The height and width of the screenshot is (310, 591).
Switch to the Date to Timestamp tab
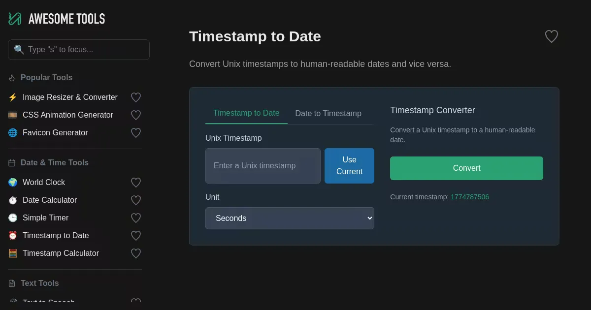tap(328, 113)
